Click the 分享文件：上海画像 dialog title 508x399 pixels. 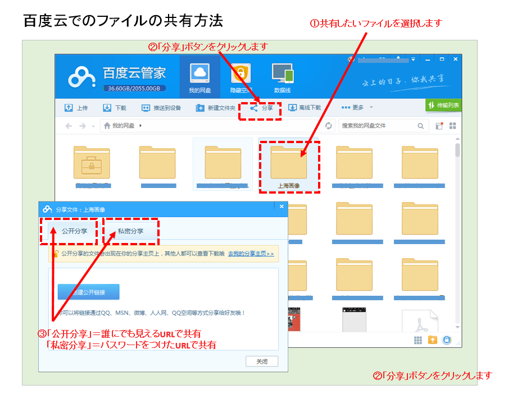click(80, 210)
